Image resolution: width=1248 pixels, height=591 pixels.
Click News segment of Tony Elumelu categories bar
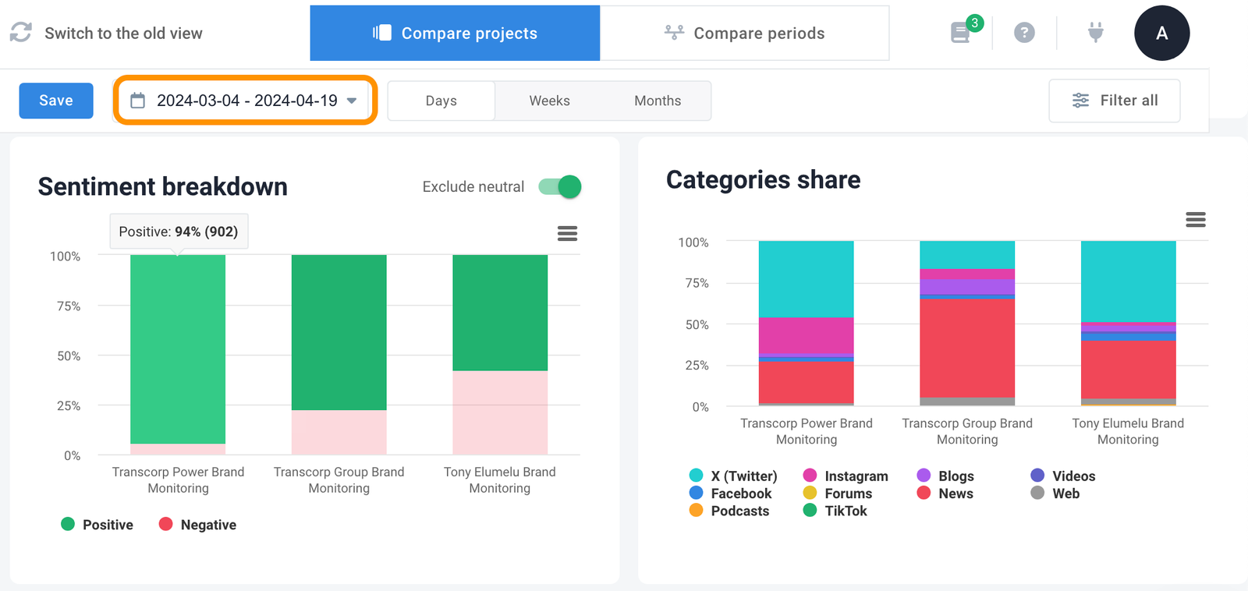(1128, 370)
